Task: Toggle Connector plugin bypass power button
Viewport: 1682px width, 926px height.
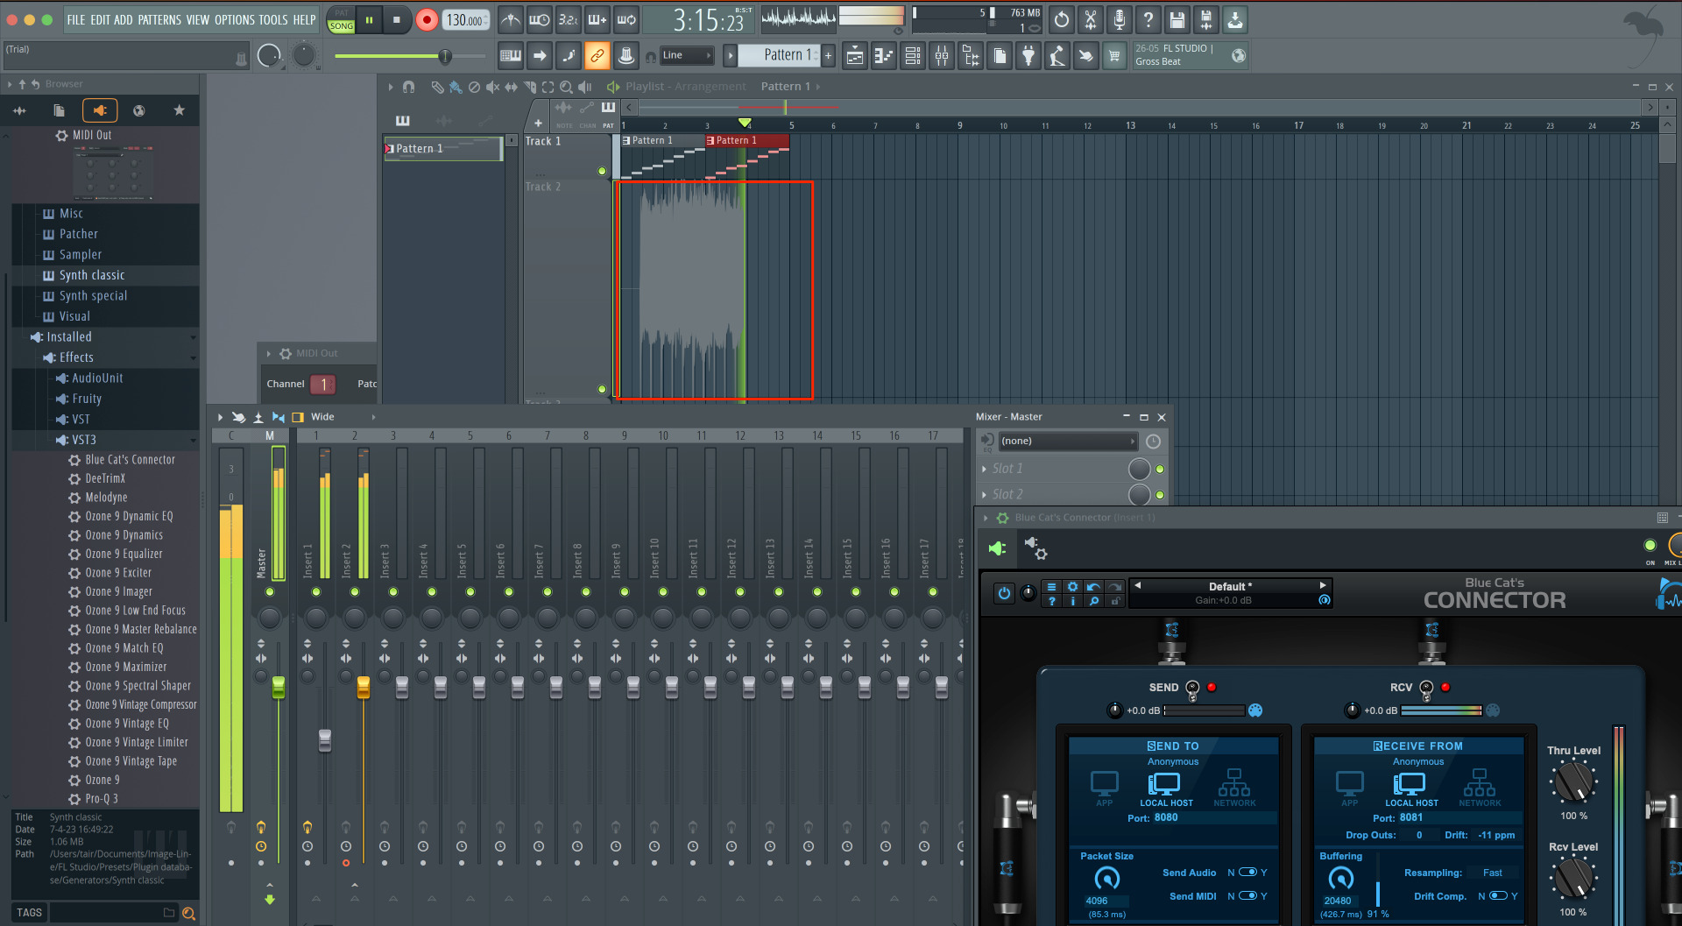Action: click(x=1004, y=593)
